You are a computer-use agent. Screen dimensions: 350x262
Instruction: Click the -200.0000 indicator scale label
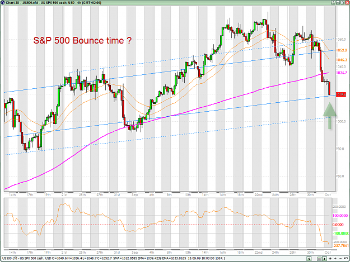point(340,242)
